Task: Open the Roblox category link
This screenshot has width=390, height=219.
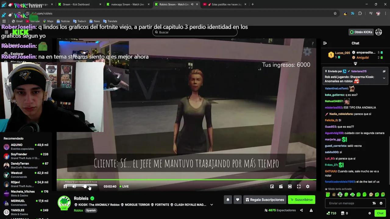Action: [x=78, y=210]
